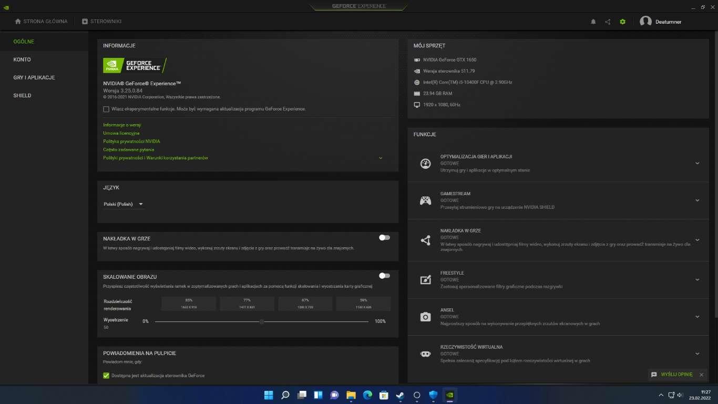Open Często zadawane pytania link
Image resolution: width=718 pixels, height=404 pixels.
(128, 150)
